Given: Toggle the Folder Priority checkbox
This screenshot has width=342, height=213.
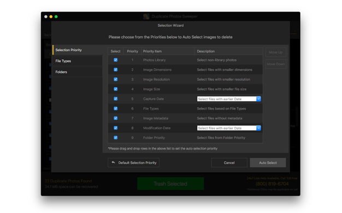Looking at the screenshot, I should click(116, 137).
